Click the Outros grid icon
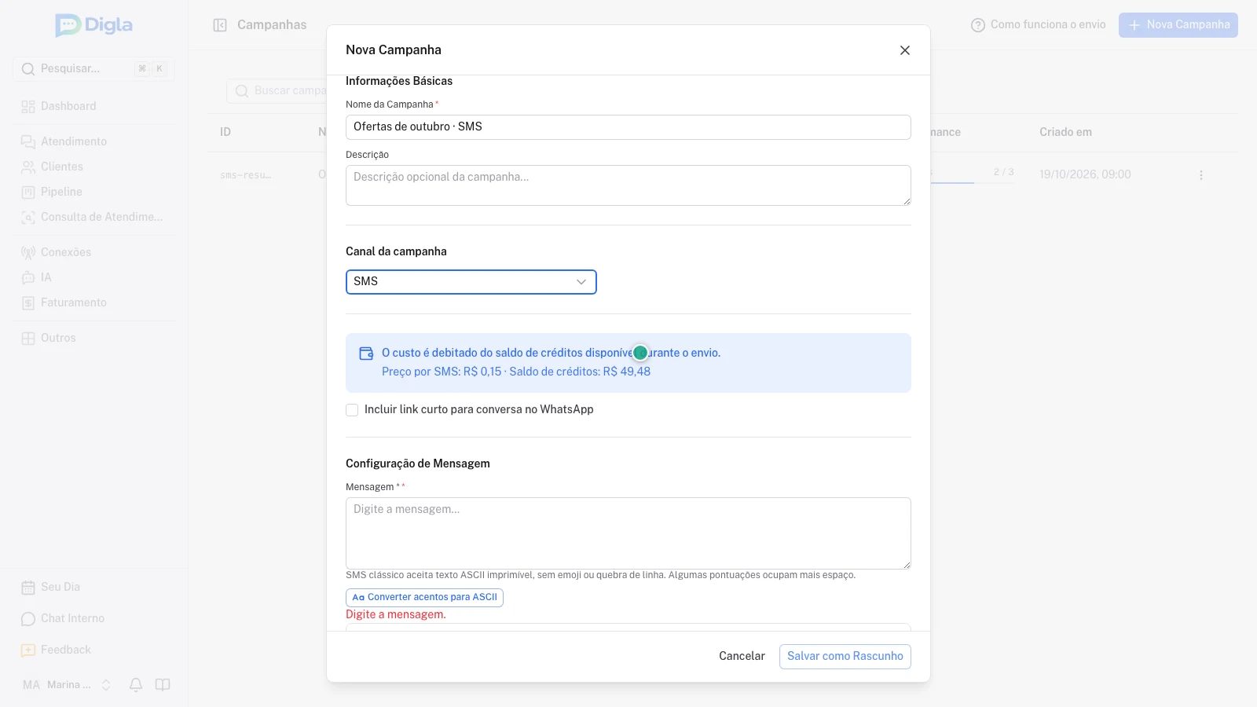 28,339
